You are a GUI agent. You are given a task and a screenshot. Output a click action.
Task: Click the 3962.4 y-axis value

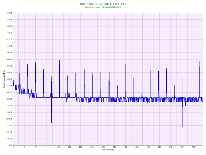(x=9, y=53)
